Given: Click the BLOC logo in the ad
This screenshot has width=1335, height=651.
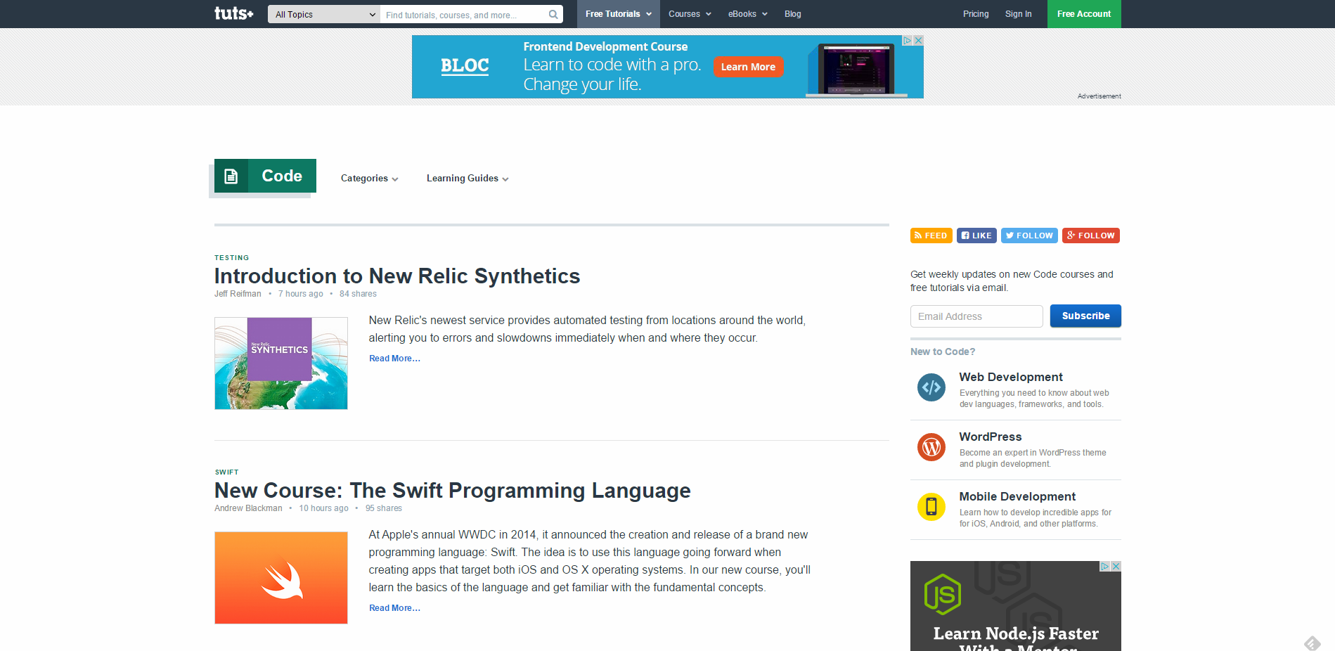Looking at the screenshot, I should (x=465, y=65).
